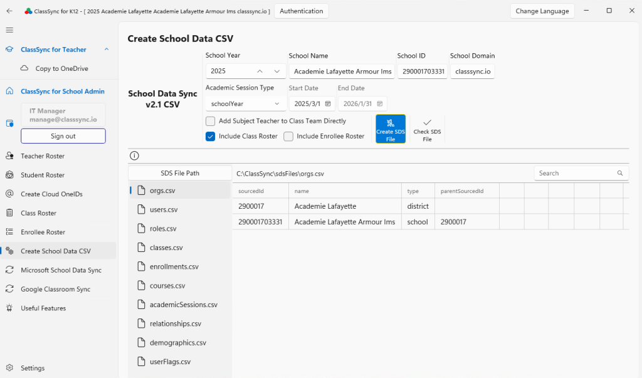Screen dimensions: 642x378
Task: Click the file icon next to courses.csv
Action: tap(141, 285)
